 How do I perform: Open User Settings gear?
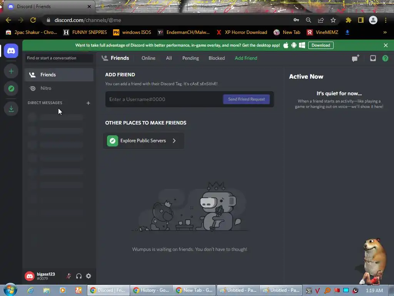pos(88,276)
